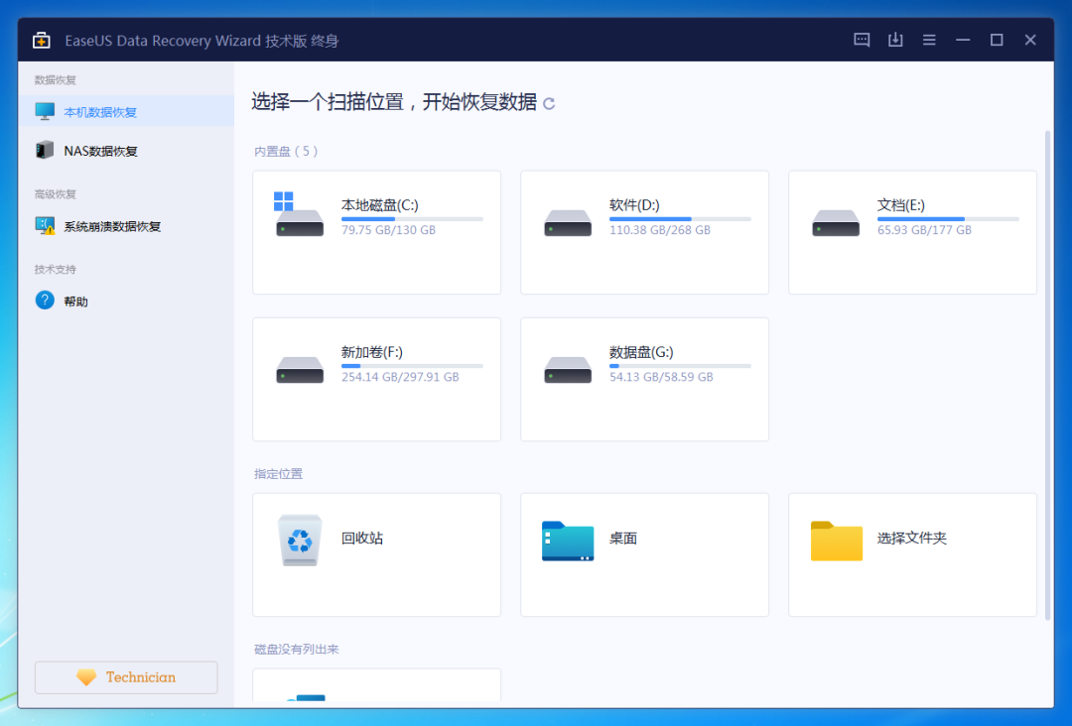The height and width of the screenshot is (726, 1072).
Task: Click the monitor icon for 本机数据恢复
Action: tap(45, 111)
